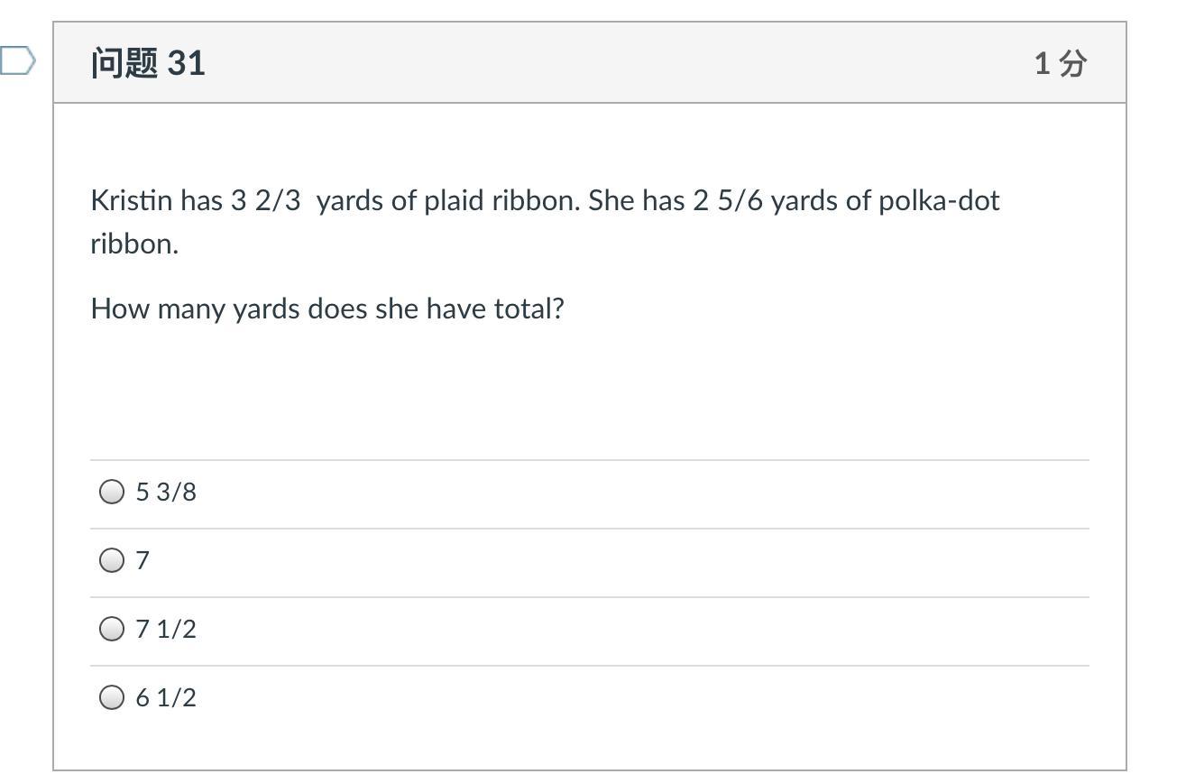
Task: Click the "7" answer label text
Action: 142,560
